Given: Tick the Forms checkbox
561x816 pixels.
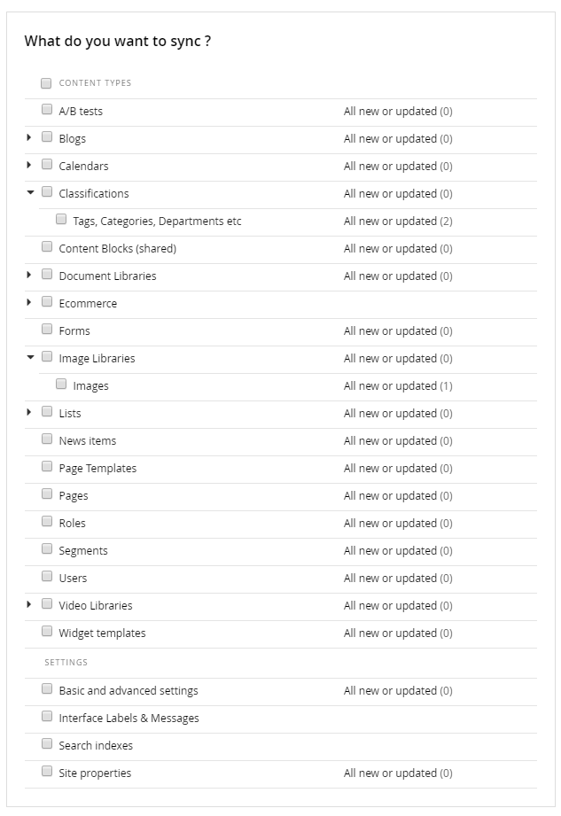Looking at the screenshot, I should pyautogui.click(x=47, y=330).
